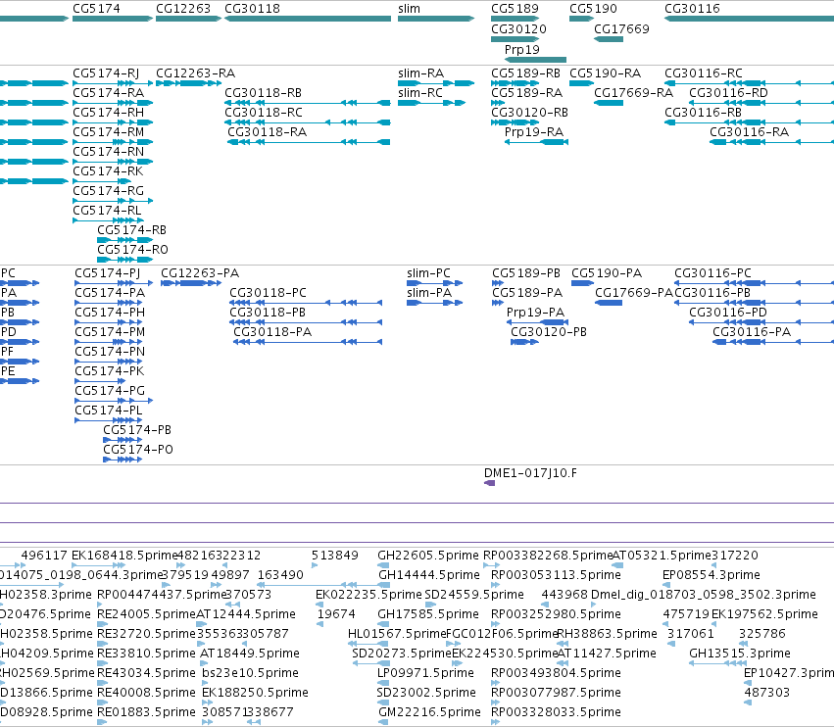Click transcript CG17669-RA
Viewport: 834px width, 727px height.
pos(633,92)
